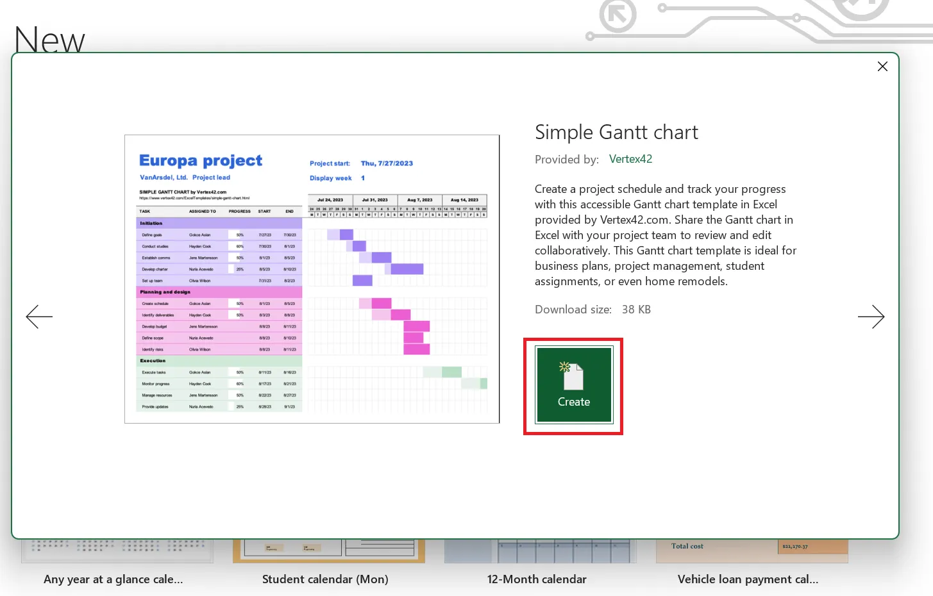Open the Student calendar thumbnail behind the dialog
This screenshot has width=933, height=596.
pyautogui.click(x=329, y=551)
